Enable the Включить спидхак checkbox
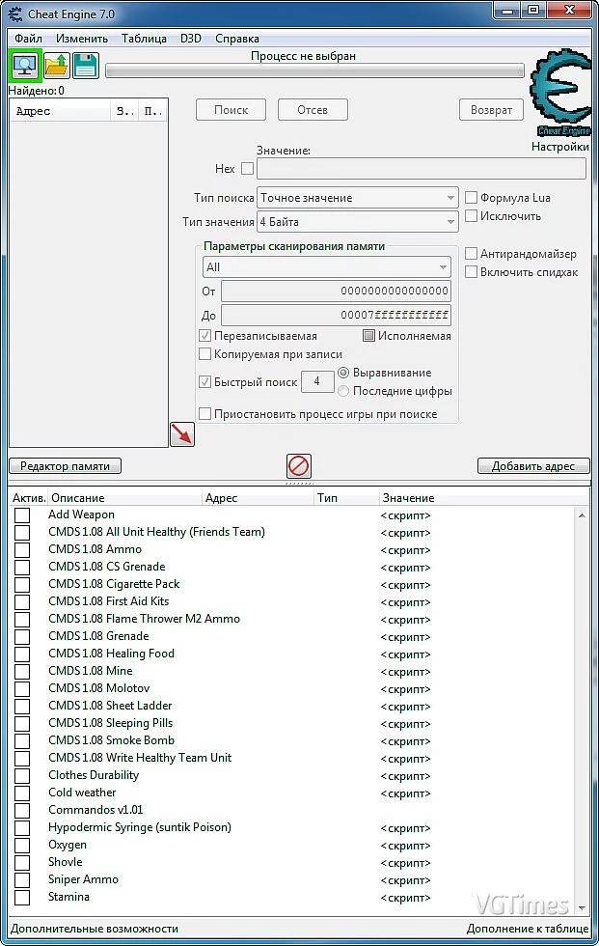The height and width of the screenshot is (946, 599). (x=472, y=271)
